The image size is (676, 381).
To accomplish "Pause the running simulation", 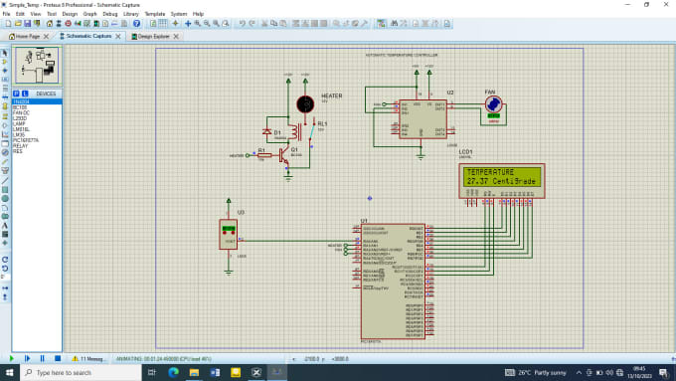I will 42,358.
